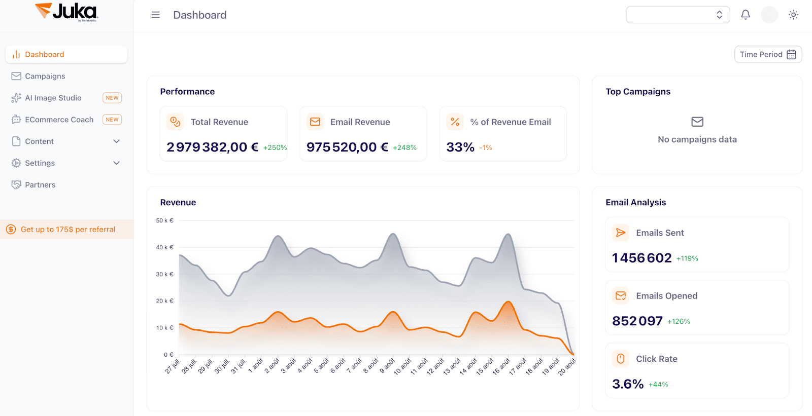
Task: Click the notification bell icon
Action: tap(745, 15)
